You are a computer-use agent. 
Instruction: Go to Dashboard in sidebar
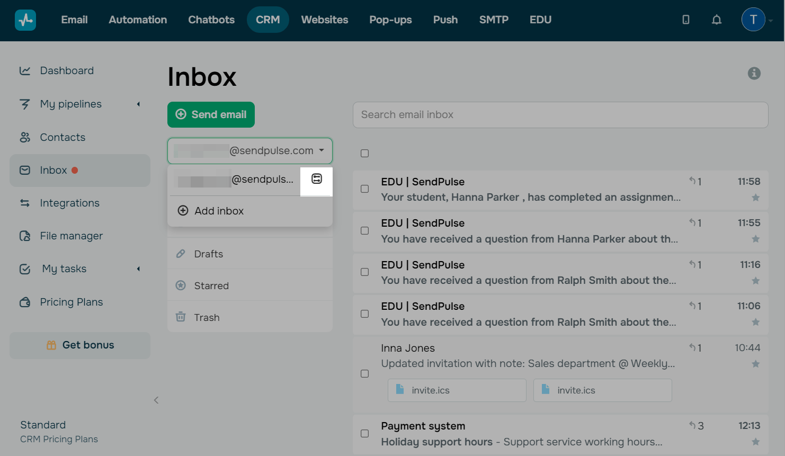[80, 71]
